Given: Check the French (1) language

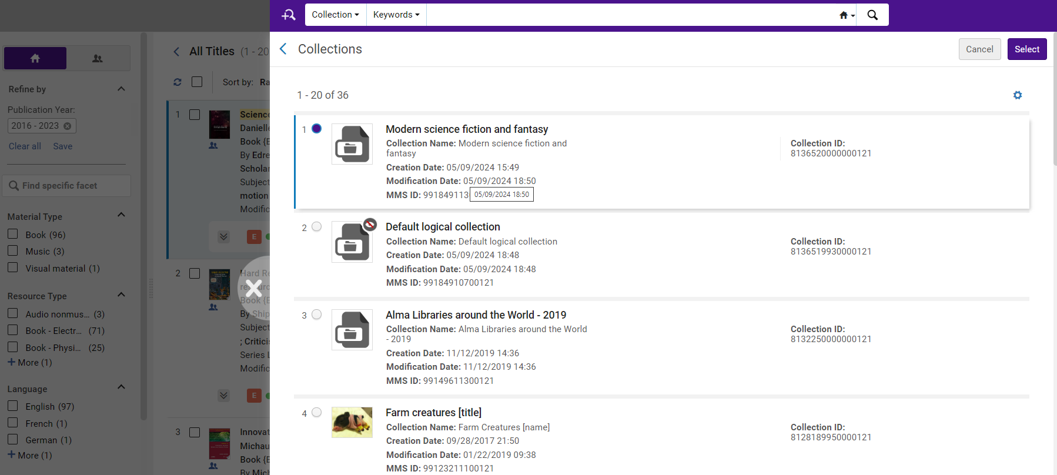Looking at the screenshot, I should click(x=13, y=423).
